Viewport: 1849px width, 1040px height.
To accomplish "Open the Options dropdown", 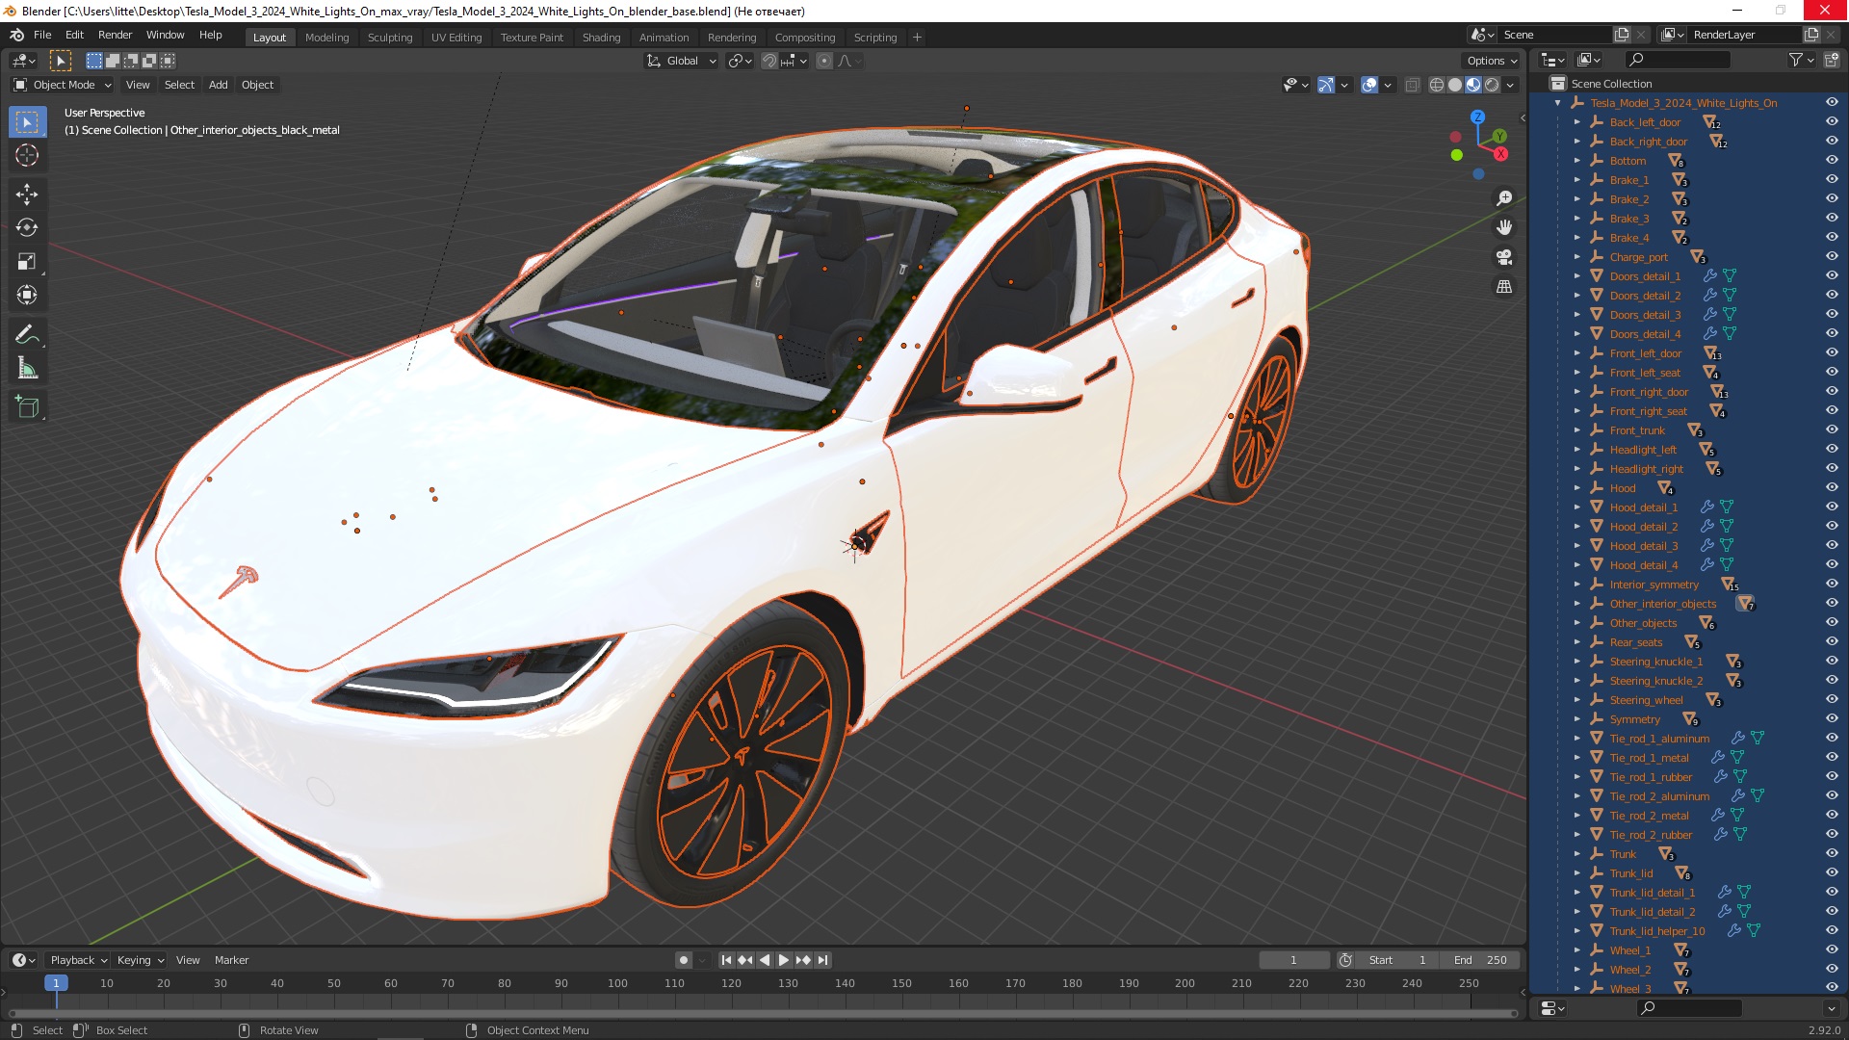I will pyautogui.click(x=1492, y=61).
